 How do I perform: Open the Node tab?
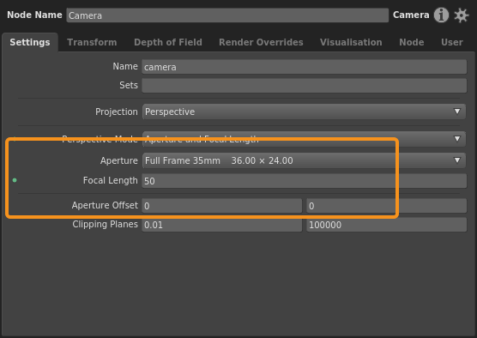pos(412,42)
